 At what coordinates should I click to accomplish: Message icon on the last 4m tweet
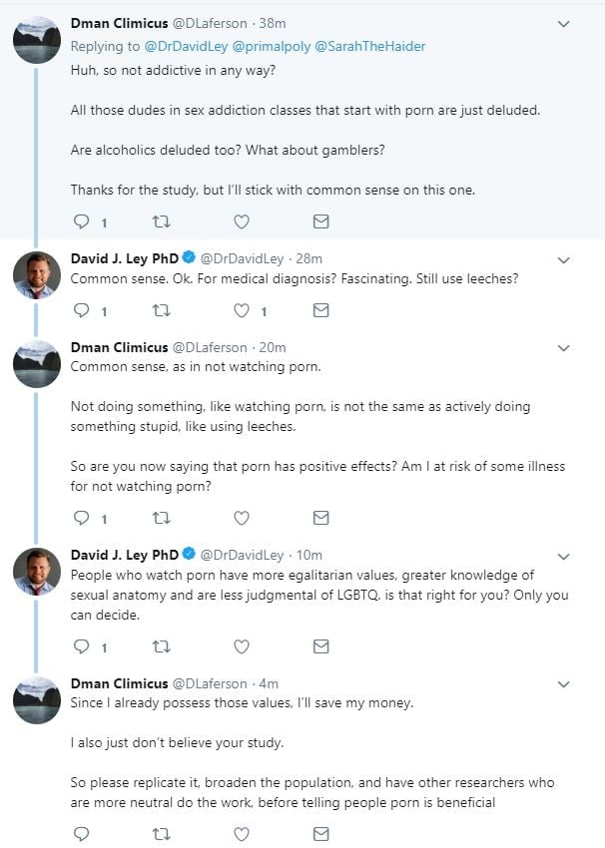(320, 833)
